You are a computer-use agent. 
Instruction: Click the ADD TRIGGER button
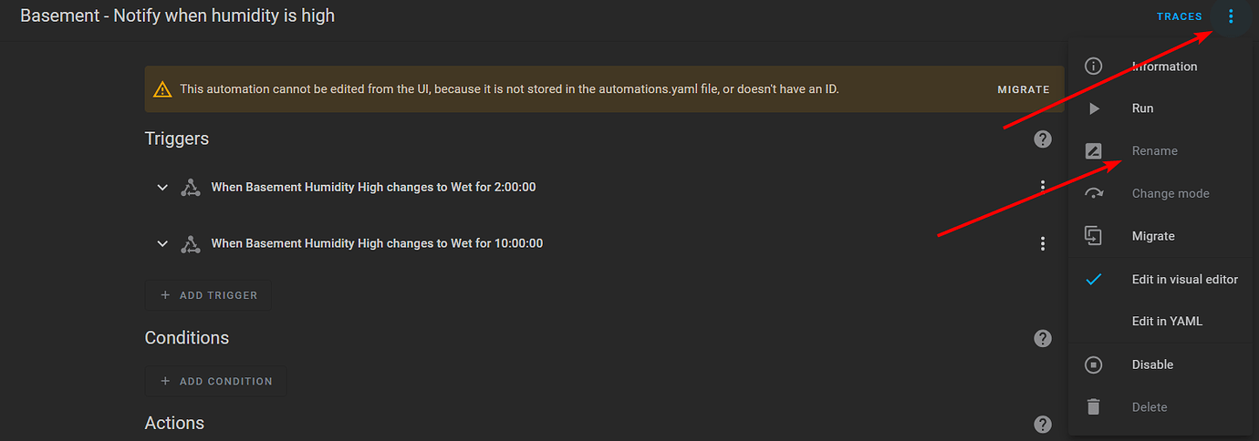click(208, 295)
